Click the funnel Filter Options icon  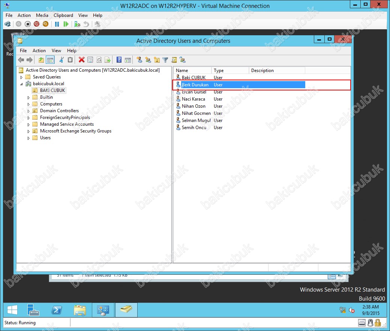165,60
